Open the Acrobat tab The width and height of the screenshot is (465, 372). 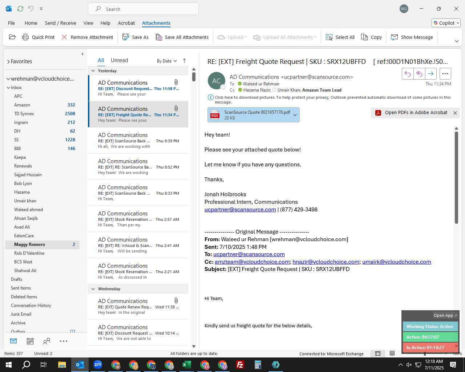tap(126, 23)
